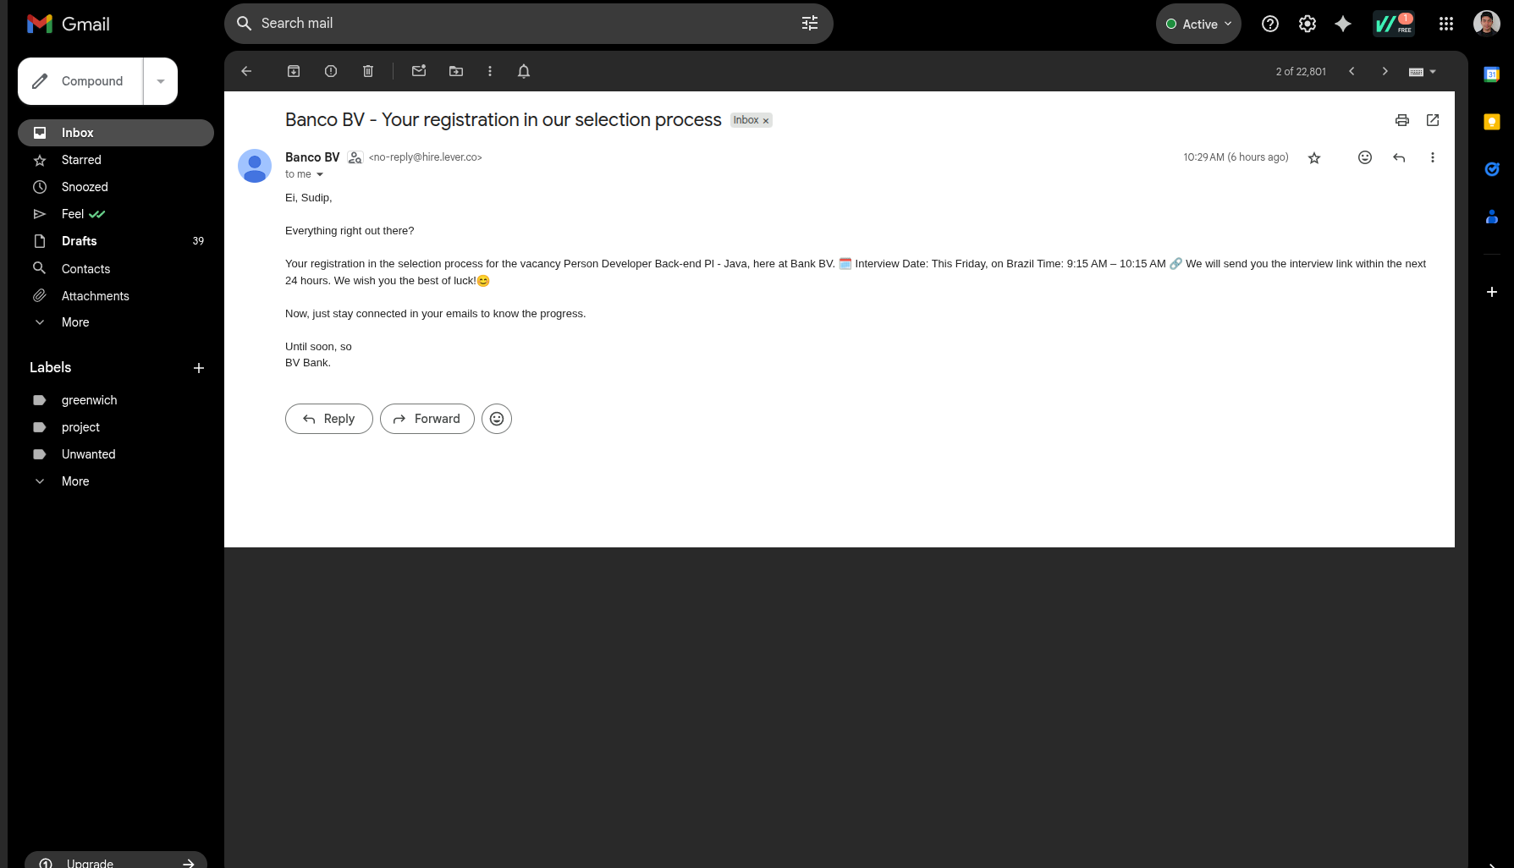Create a new label with plus
This screenshot has width=1514, height=868.
pos(199,368)
